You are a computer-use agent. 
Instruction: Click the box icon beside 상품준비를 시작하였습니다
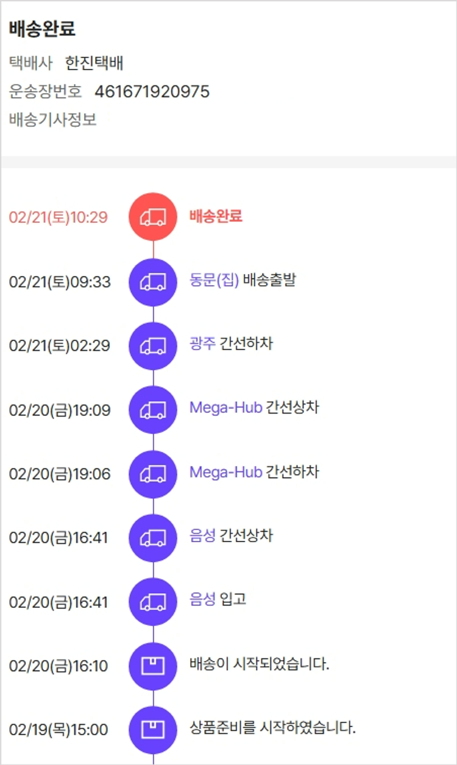(x=153, y=729)
